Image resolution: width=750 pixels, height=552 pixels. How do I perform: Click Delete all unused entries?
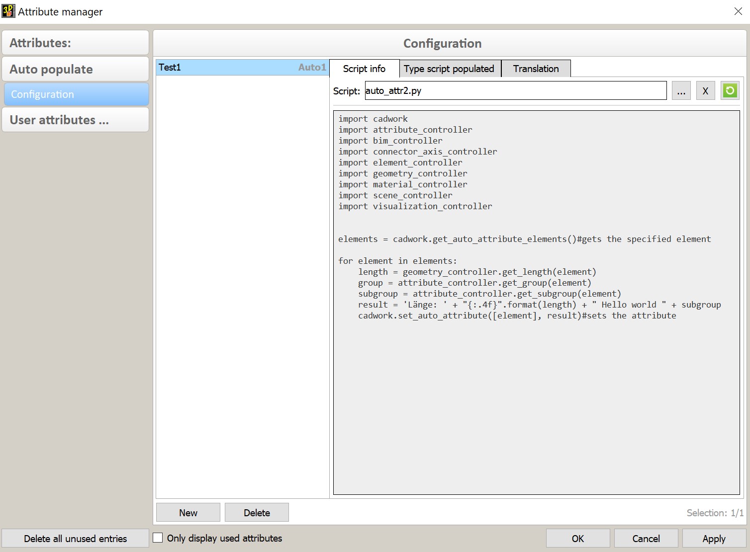(76, 538)
